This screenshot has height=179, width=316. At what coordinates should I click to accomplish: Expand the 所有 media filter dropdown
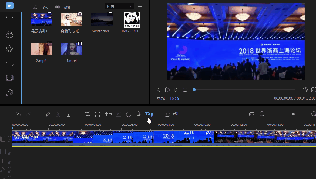[x=119, y=6]
